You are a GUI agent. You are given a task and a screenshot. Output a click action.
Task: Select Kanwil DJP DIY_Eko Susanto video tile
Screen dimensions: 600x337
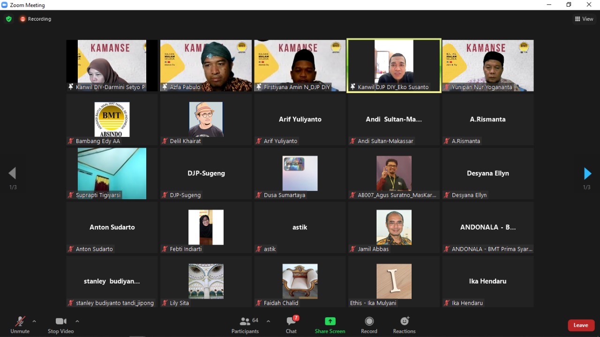(394, 65)
